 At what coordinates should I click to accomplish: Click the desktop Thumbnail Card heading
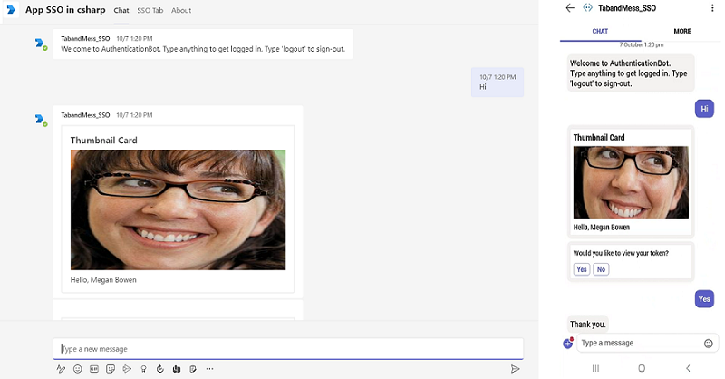[103, 141]
